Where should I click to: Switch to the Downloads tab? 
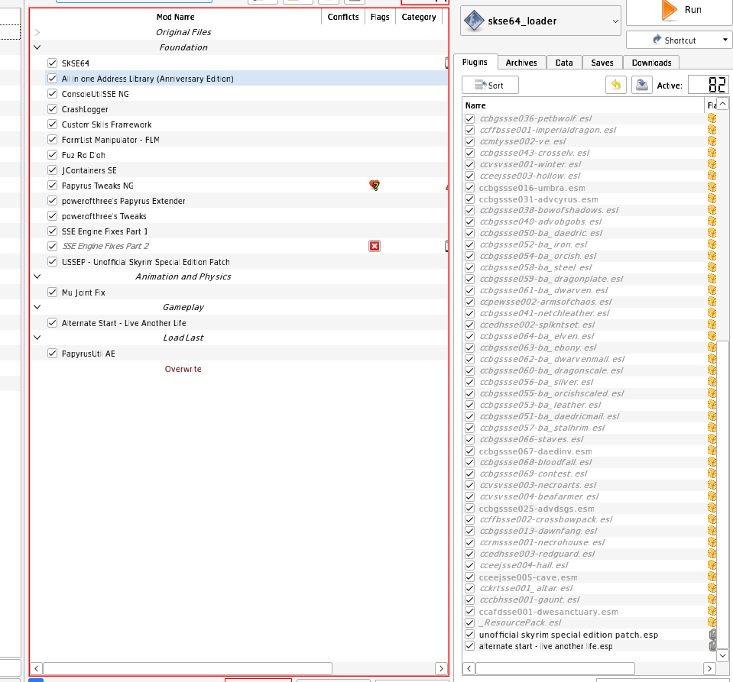pos(652,63)
